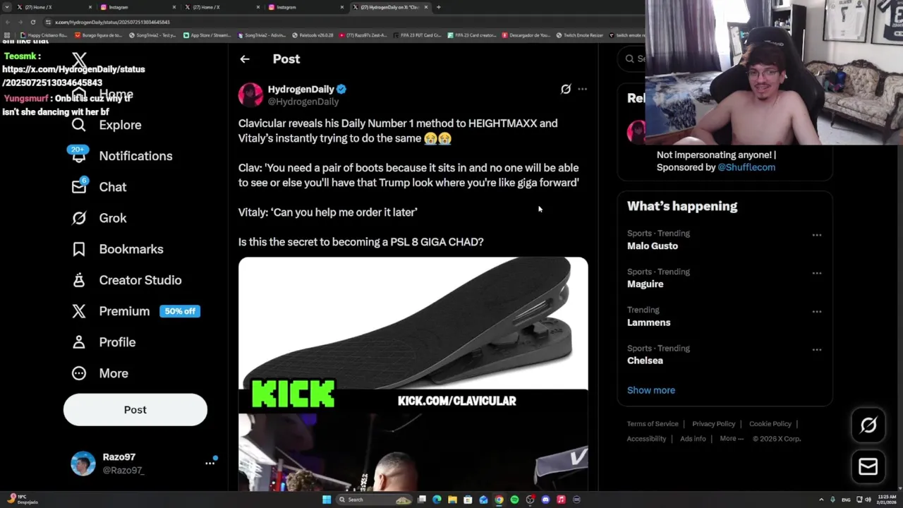Open more options for Malo Gusto trend

tap(817, 235)
